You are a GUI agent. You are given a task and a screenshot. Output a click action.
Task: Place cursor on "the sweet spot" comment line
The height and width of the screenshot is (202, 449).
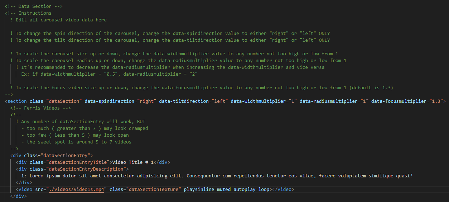[x=79, y=142]
